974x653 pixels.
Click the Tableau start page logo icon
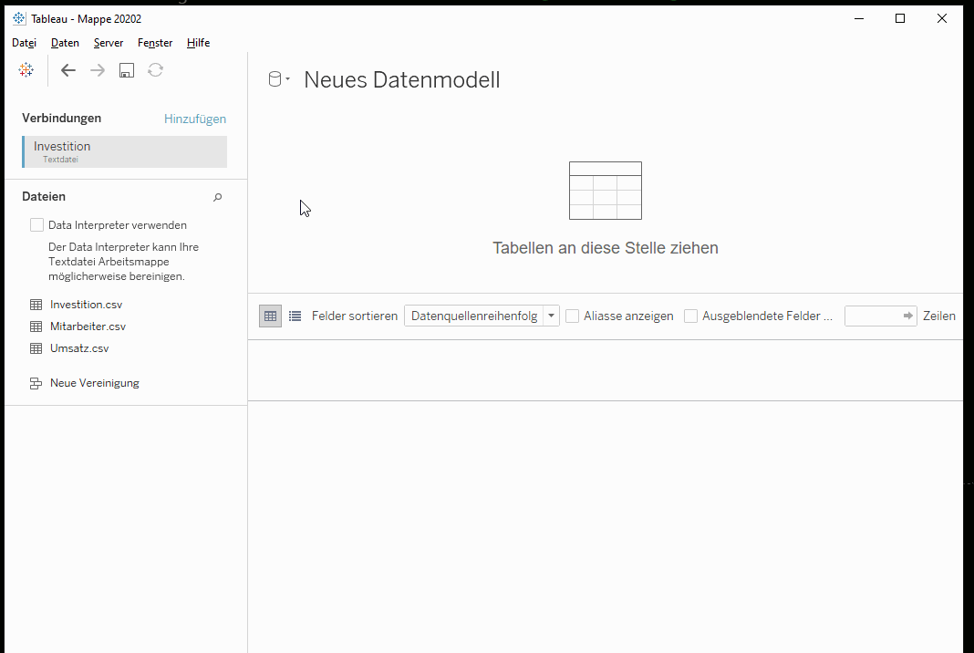26,70
